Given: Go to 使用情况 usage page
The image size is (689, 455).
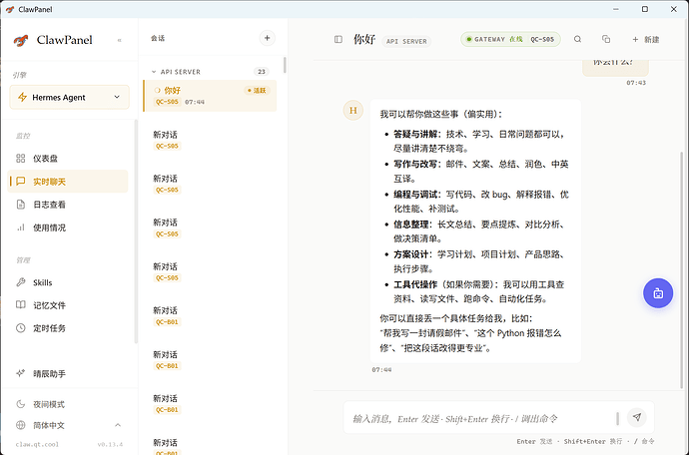Looking at the screenshot, I should point(68,227).
